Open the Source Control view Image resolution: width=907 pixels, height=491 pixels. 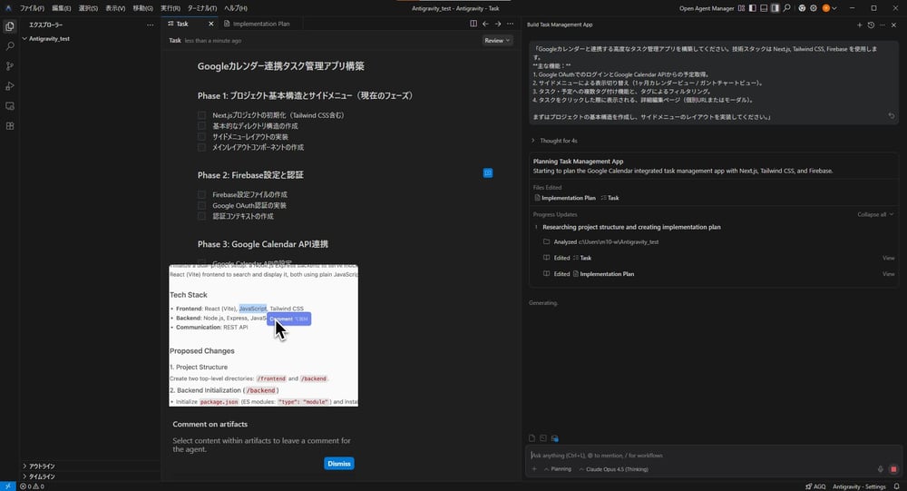[x=10, y=66]
